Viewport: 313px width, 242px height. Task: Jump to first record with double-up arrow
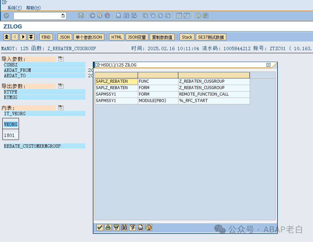click(6, 37)
